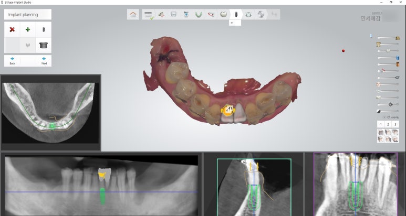Click view preset 3 button
This screenshot has height=216, width=406.
(x=395, y=124)
